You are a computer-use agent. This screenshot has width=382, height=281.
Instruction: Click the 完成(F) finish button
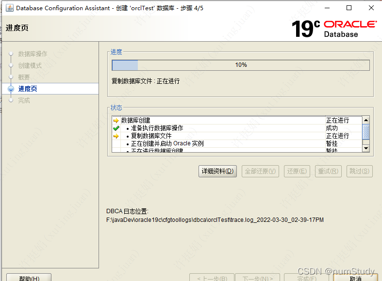click(x=307, y=277)
